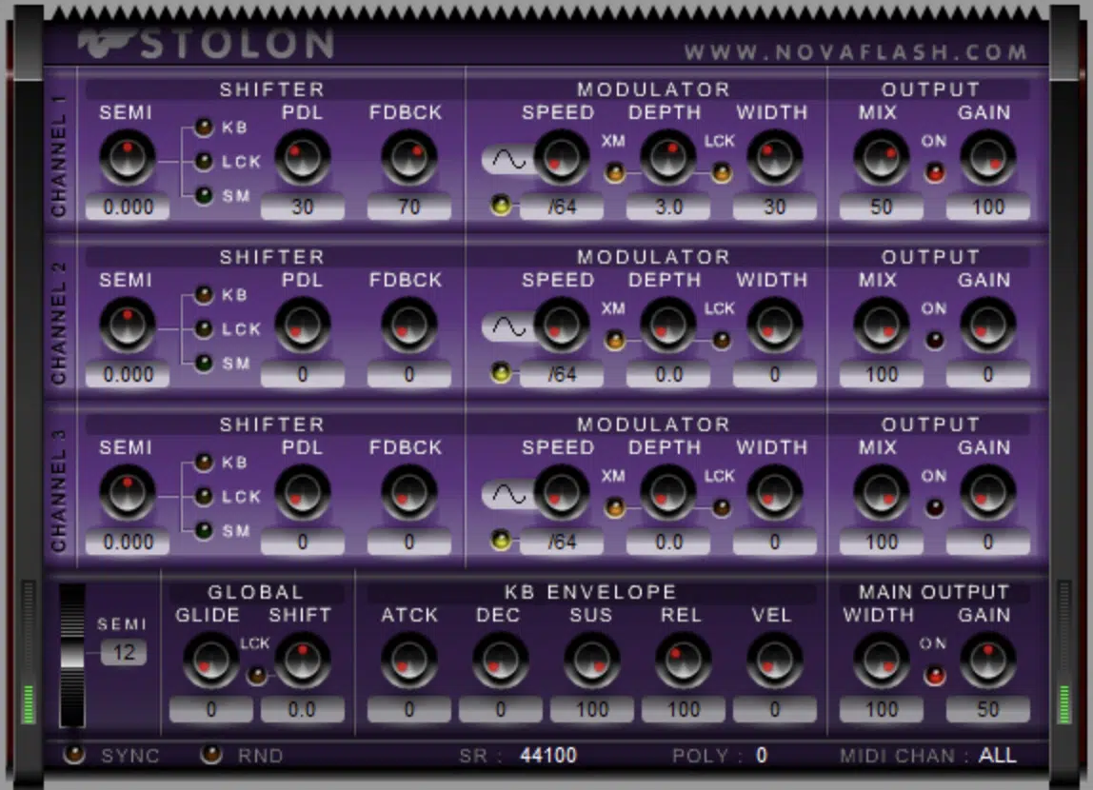Screen dimensions: 1093x790
Task: Toggle Channel 1 XM LED
Action: point(615,172)
